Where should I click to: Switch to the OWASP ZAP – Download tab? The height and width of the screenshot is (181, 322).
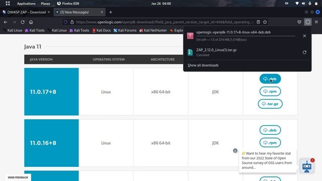(x=26, y=12)
